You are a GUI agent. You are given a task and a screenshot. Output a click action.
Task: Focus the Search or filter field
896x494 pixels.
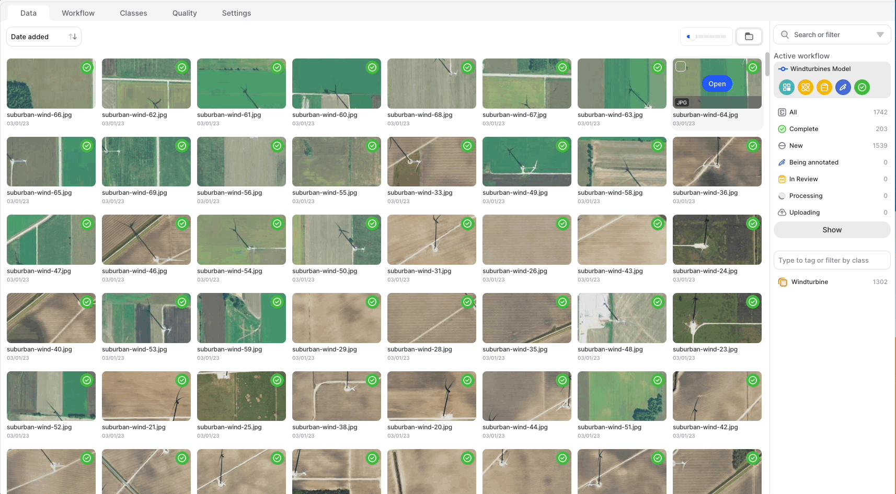pyautogui.click(x=832, y=35)
